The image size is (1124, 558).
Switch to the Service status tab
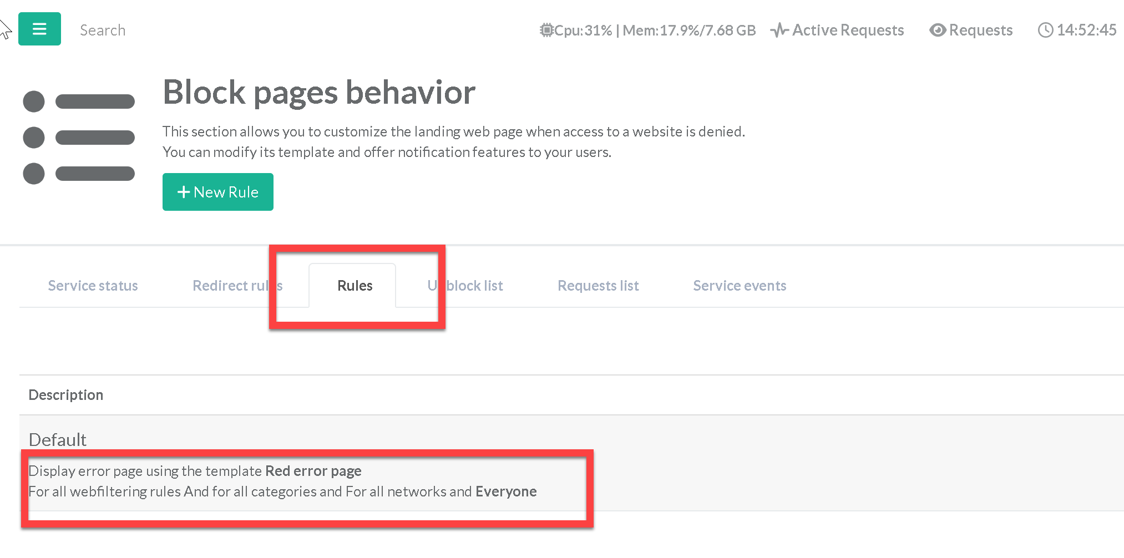tap(93, 286)
